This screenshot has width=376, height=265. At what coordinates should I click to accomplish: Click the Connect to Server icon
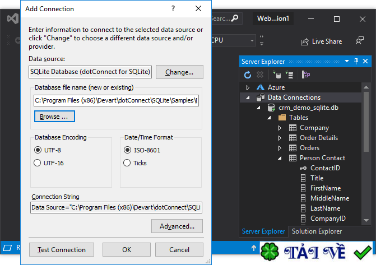point(289,75)
